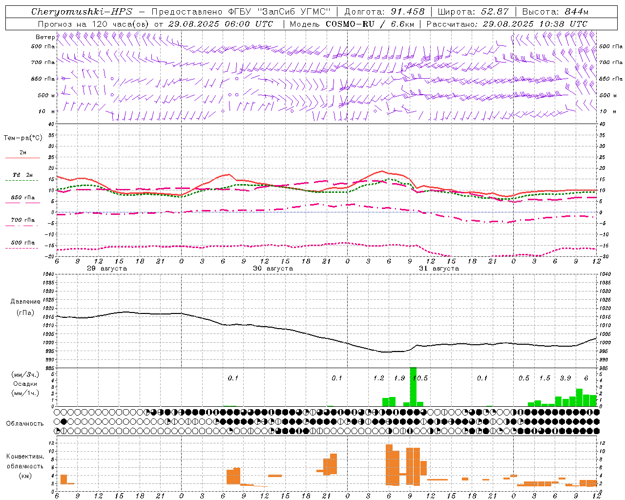Click the (мм/1ч.) units label
This screenshot has width=625, height=500.
(x=25, y=393)
